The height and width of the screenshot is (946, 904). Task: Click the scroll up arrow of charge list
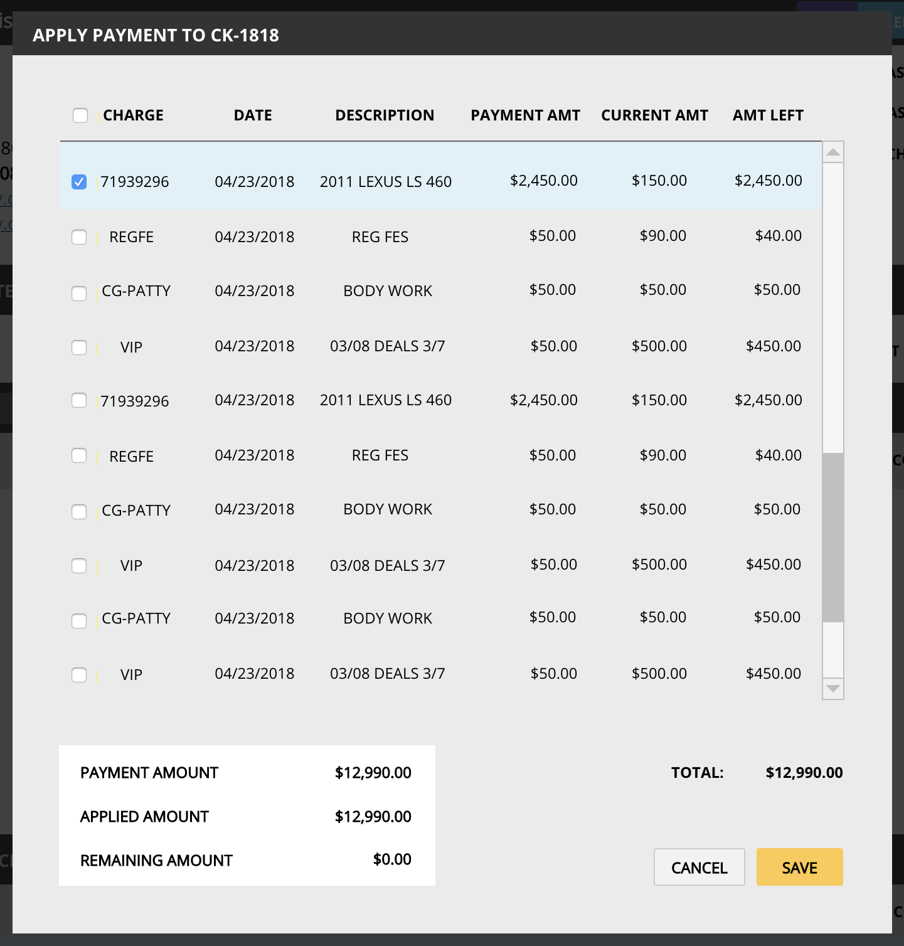(x=833, y=152)
